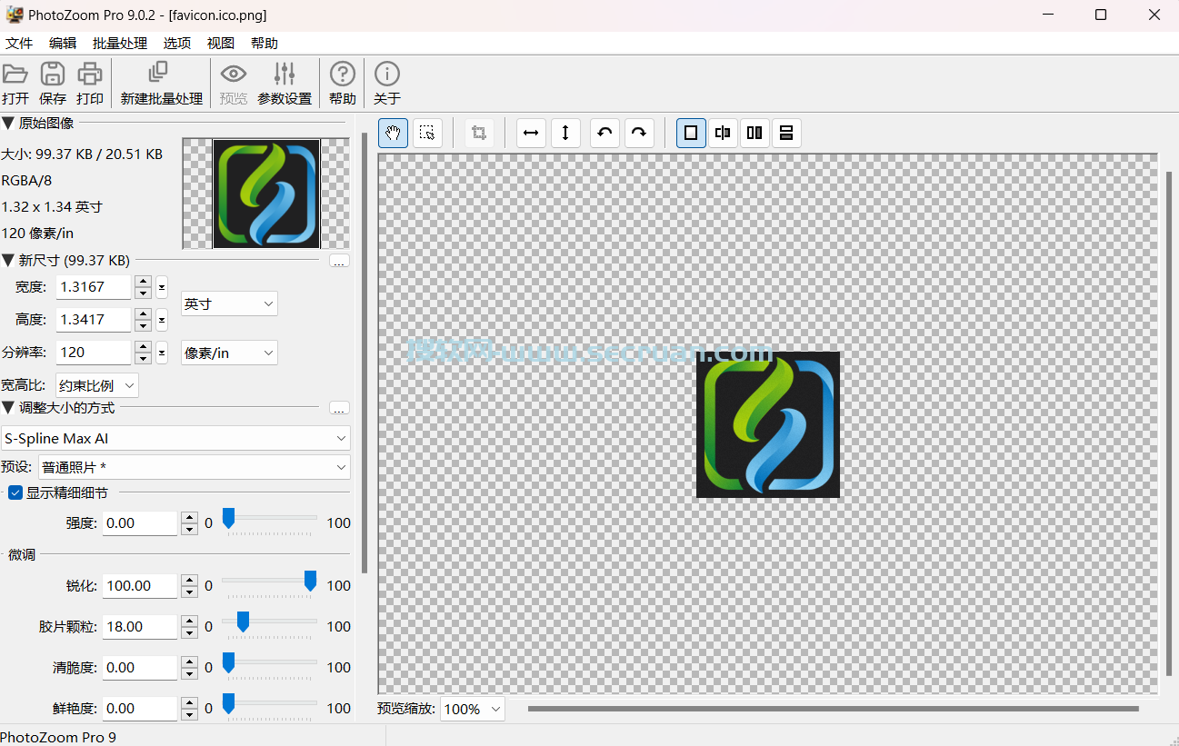1179x746 pixels.
Task: Open the small dropdown beside 宽度 stepper
Action: click(162, 287)
